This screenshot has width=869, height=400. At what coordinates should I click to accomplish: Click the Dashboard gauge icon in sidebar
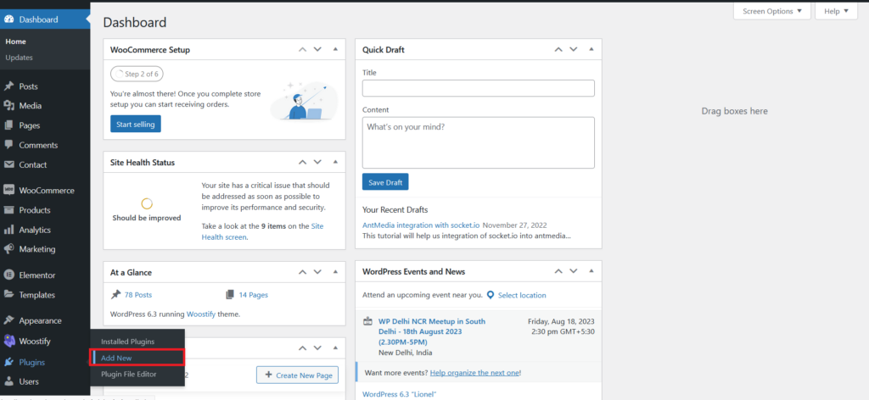pyautogui.click(x=8, y=20)
